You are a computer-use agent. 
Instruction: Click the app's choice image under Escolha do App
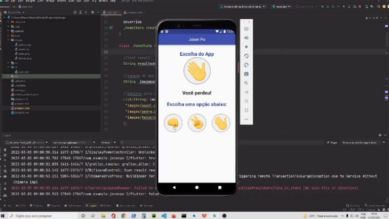pos(197,71)
